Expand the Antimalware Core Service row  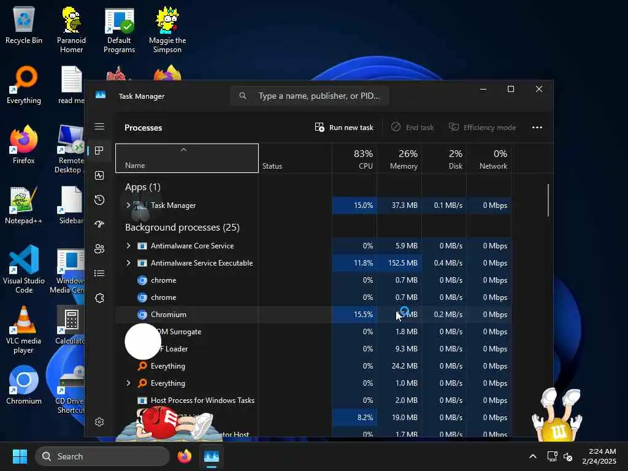pyautogui.click(x=128, y=245)
